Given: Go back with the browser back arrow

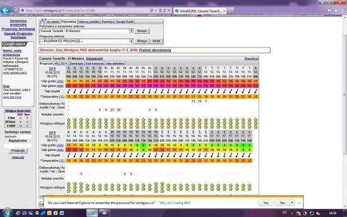Looking at the screenshot, I should tap(5, 10).
